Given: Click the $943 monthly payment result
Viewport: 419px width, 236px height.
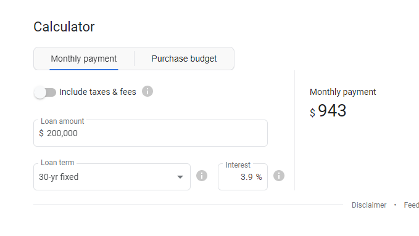Looking at the screenshot, I should coord(328,110).
